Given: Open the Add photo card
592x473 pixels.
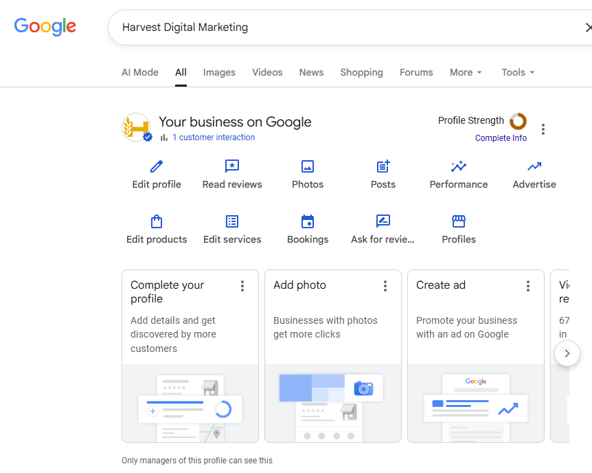Looking at the screenshot, I should [x=332, y=356].
